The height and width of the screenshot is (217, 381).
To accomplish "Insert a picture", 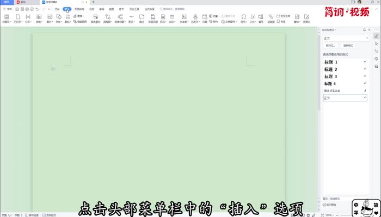I will [x=50, y=18].
